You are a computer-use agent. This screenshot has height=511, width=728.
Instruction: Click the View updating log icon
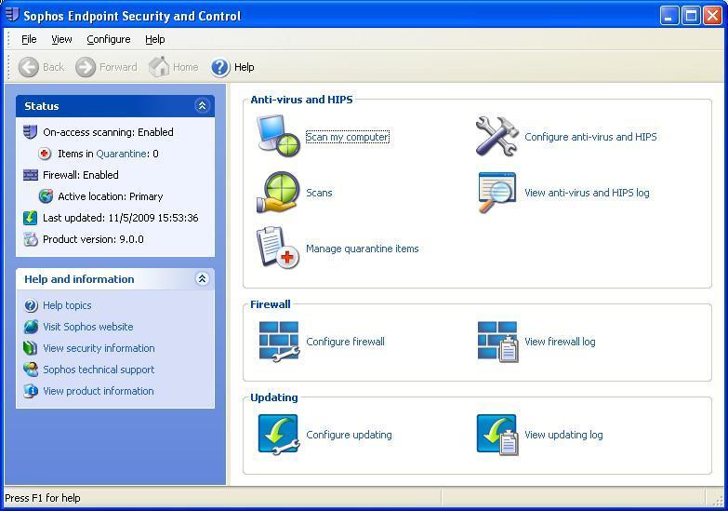497,435
